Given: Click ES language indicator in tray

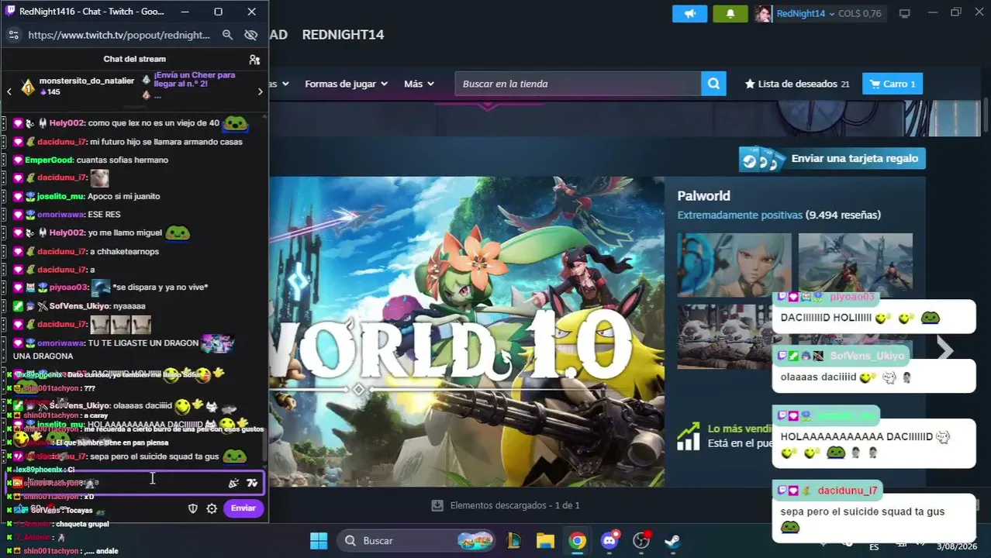Looking at the screenshot, I should [874, 546].
